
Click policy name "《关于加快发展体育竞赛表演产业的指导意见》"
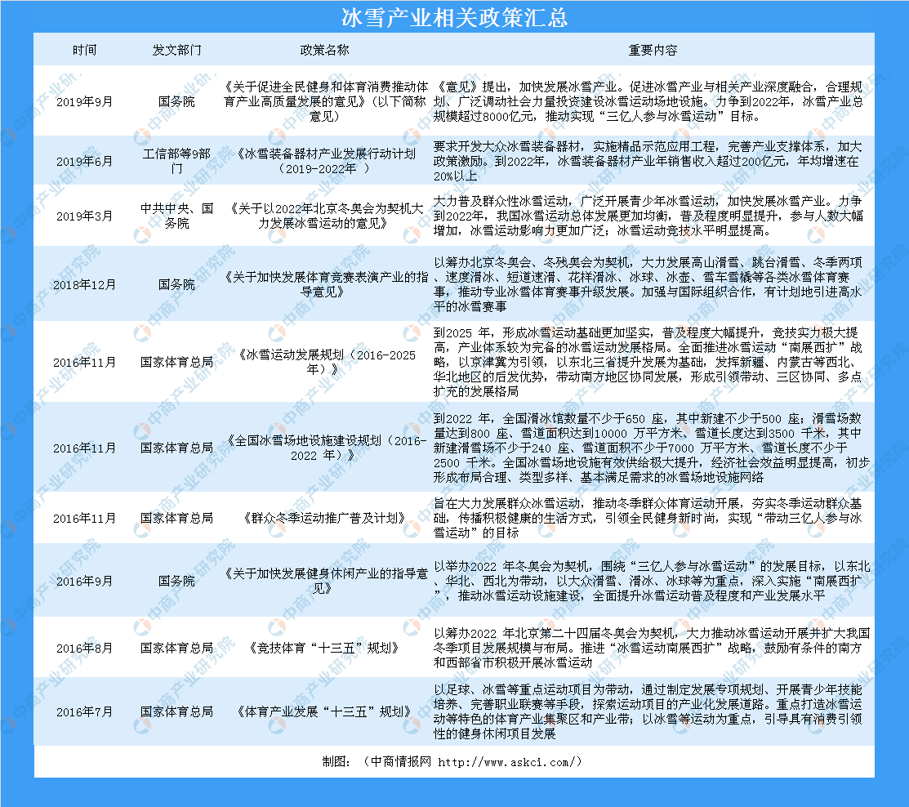coord(325,284)
